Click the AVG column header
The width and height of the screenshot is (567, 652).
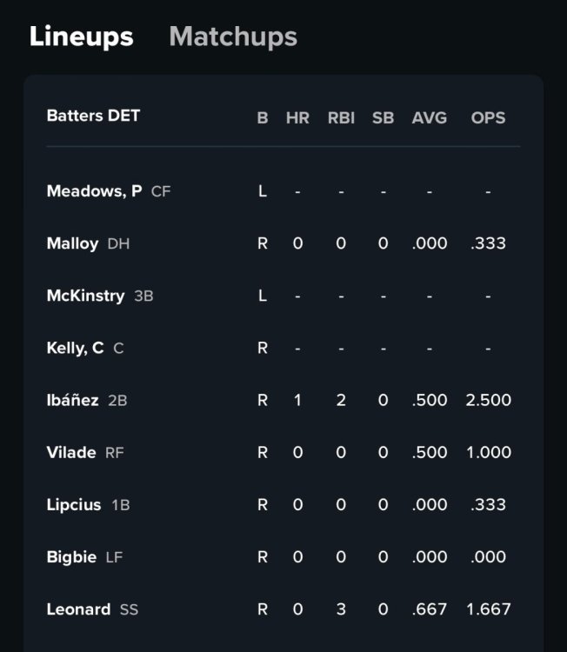430,117
